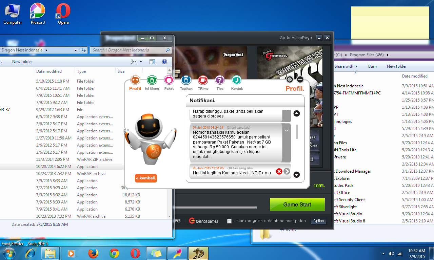
Task: Launch the Picasa 3 desktop shortcut
Action: tap(38, 14)
